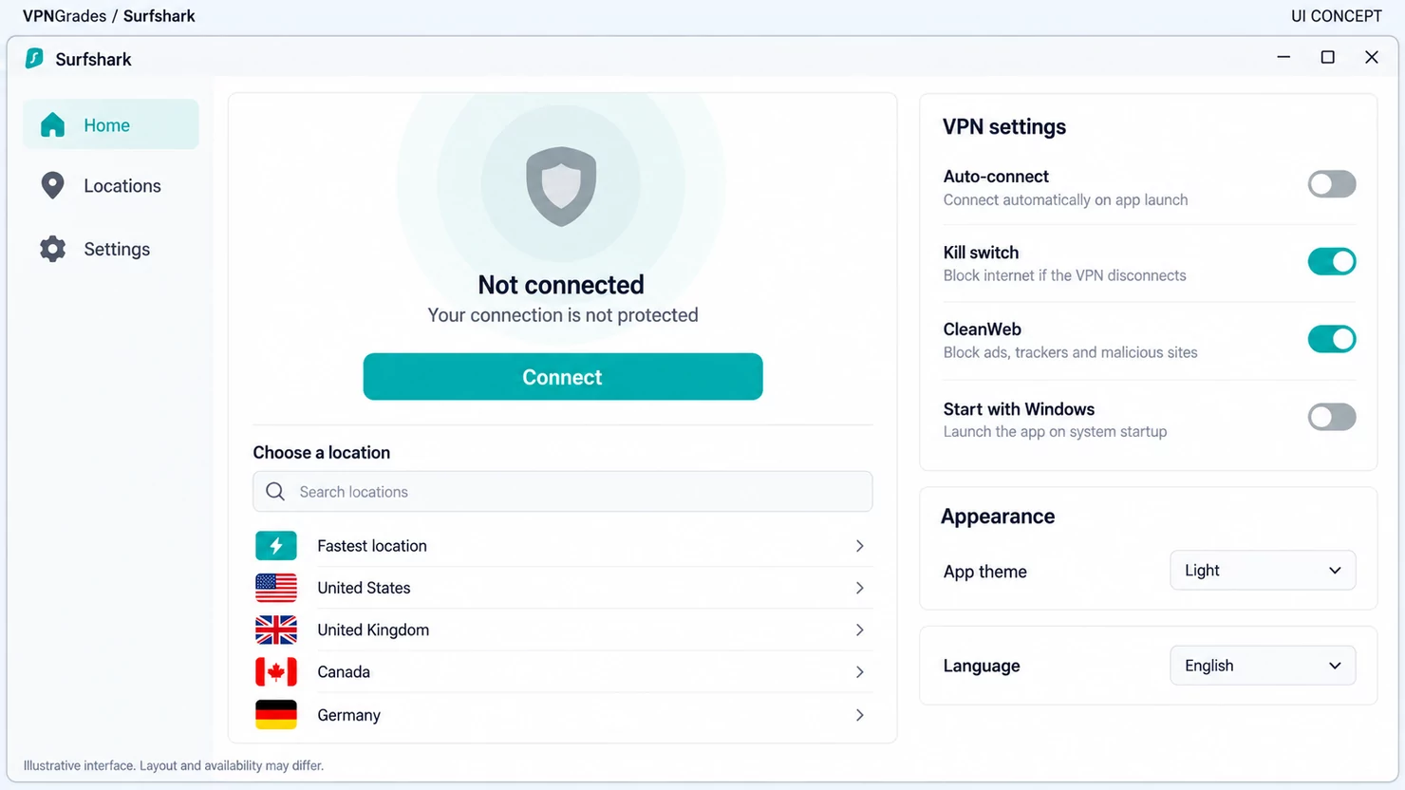Disable the CleanWeb toggle
Viewport: 1405px width, 790px height.
pyautogui.click(x=1332, y=339)
